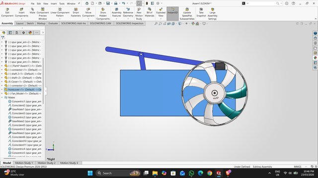
Task: Create a new document from toolbar
Action: (x=92, y=3)
